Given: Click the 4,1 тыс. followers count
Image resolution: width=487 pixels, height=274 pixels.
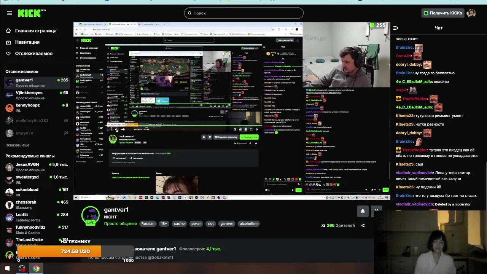Looking at the screenshot, I should click(213, 249).
